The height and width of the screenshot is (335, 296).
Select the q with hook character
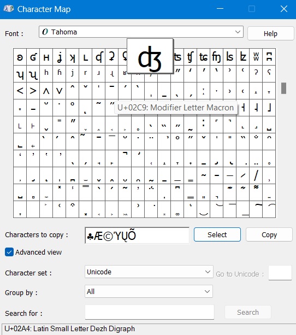tap(99, 57)
